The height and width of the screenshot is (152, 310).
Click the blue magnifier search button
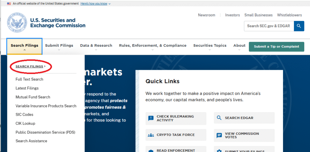coord(299,26)
